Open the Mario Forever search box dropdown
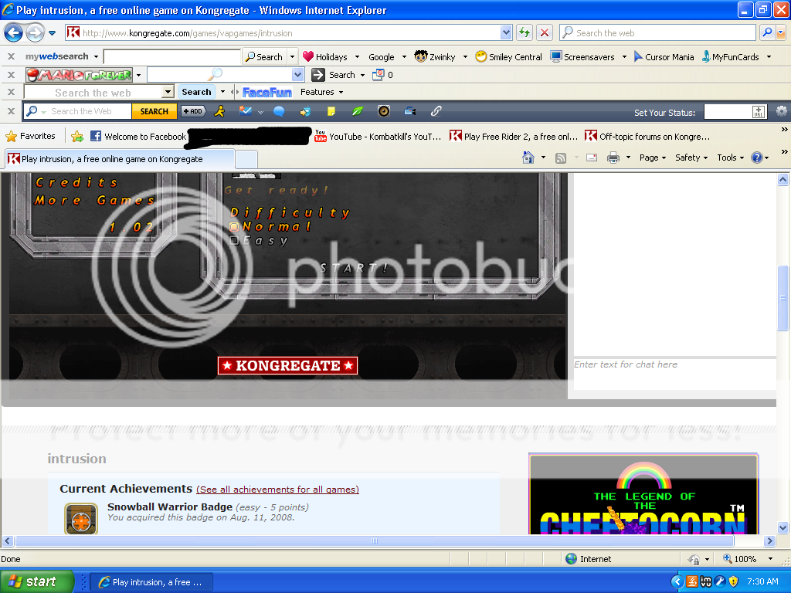 297,75
